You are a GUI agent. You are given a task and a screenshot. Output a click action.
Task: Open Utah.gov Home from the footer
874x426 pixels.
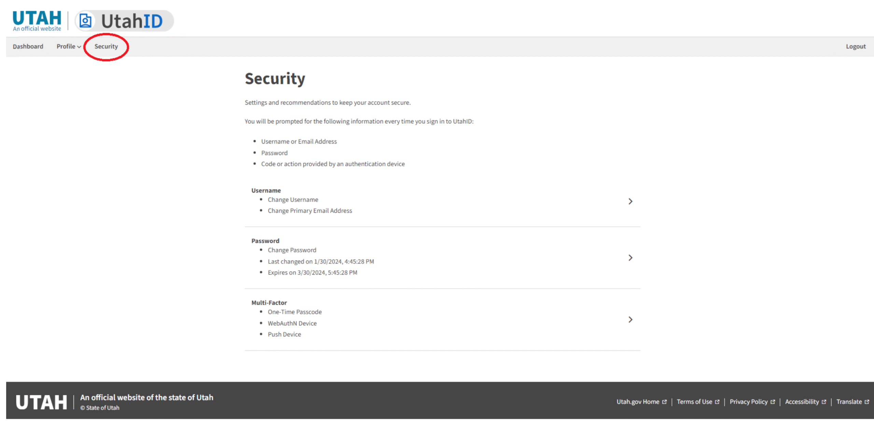click(638, 402)
